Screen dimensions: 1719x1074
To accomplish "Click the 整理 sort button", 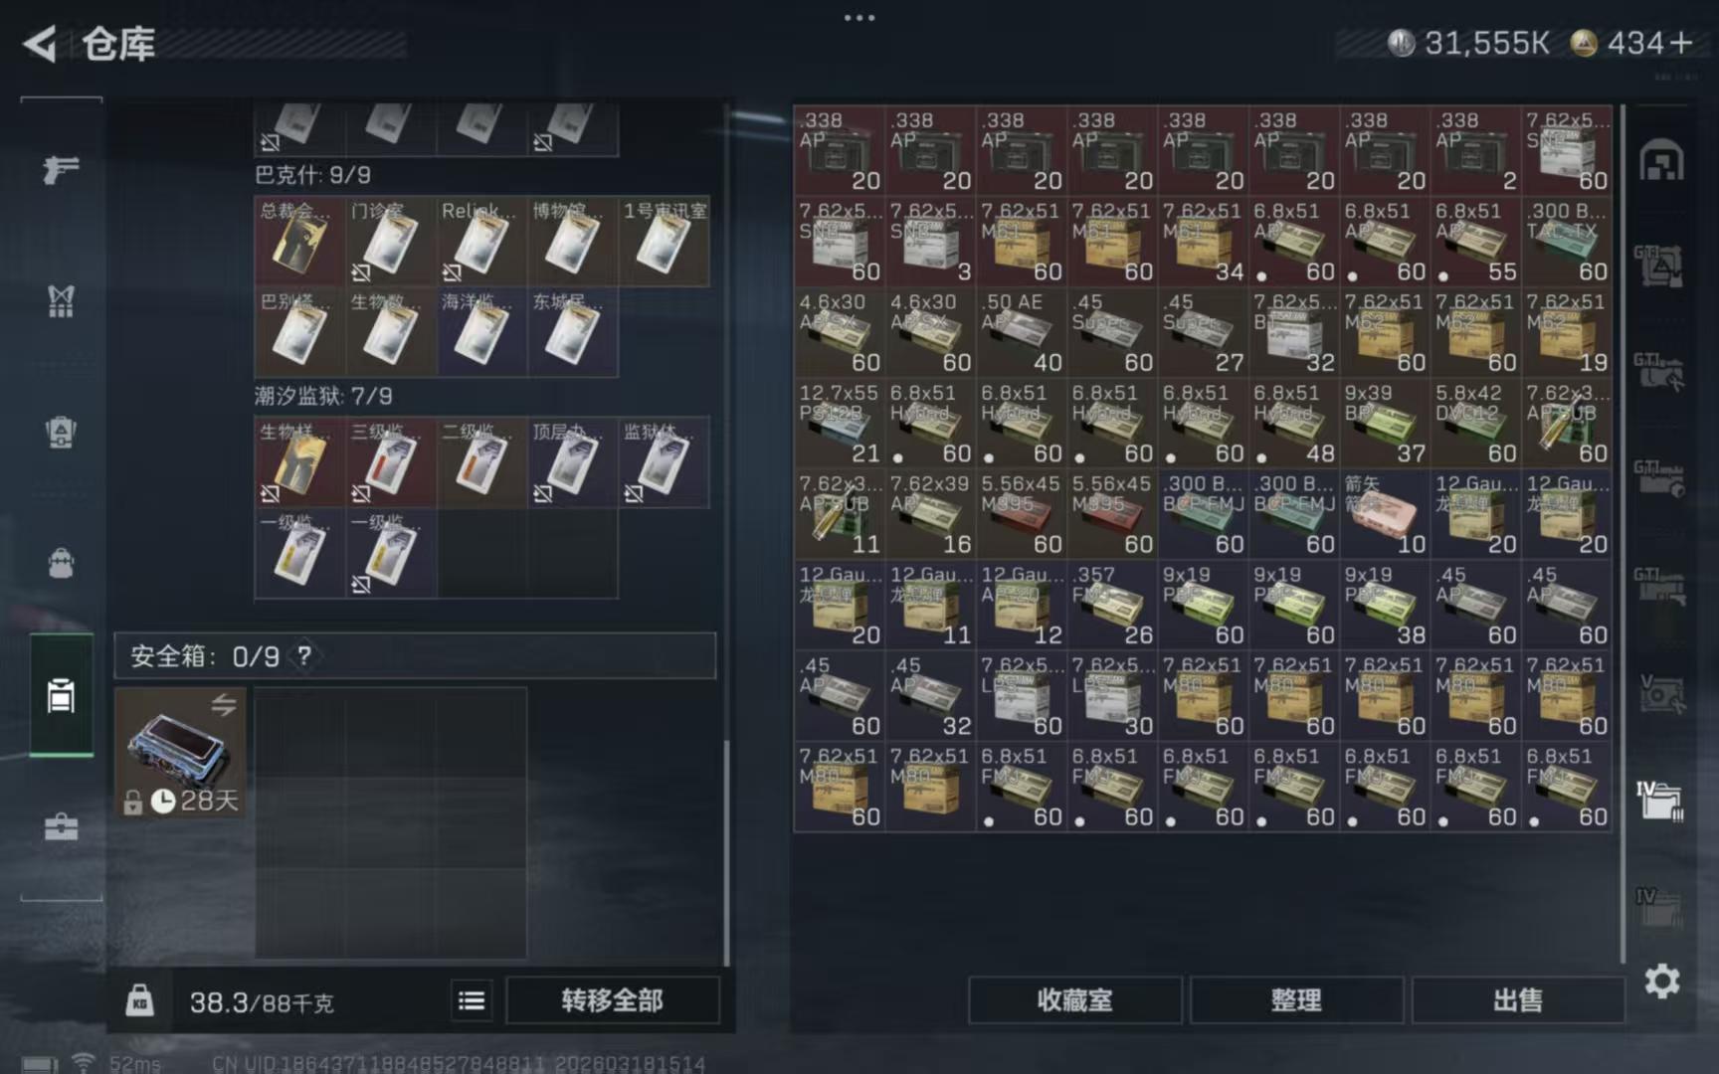I will click(x=1296, y=1000).
